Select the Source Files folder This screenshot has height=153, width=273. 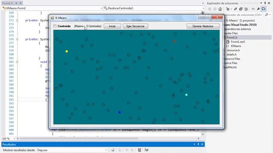tap(230, 63)
